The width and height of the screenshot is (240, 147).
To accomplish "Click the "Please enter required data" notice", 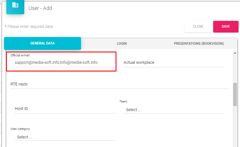I will (x=30, y=26).
